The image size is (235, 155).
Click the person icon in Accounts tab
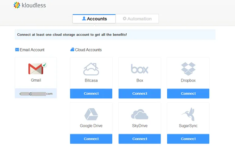[x=84, y=19]
